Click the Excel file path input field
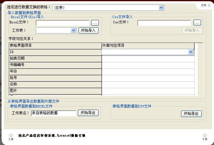This screenshot has height=145, width=214. 63,23
